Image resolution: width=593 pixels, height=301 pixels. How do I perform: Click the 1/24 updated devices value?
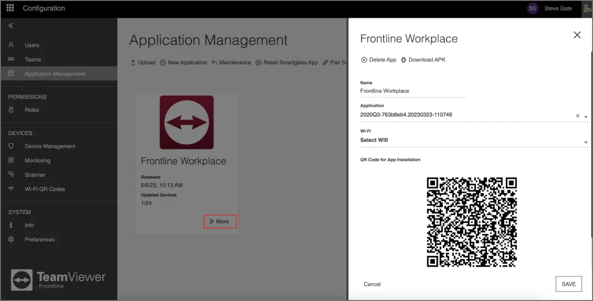click(x=146, y=203)
